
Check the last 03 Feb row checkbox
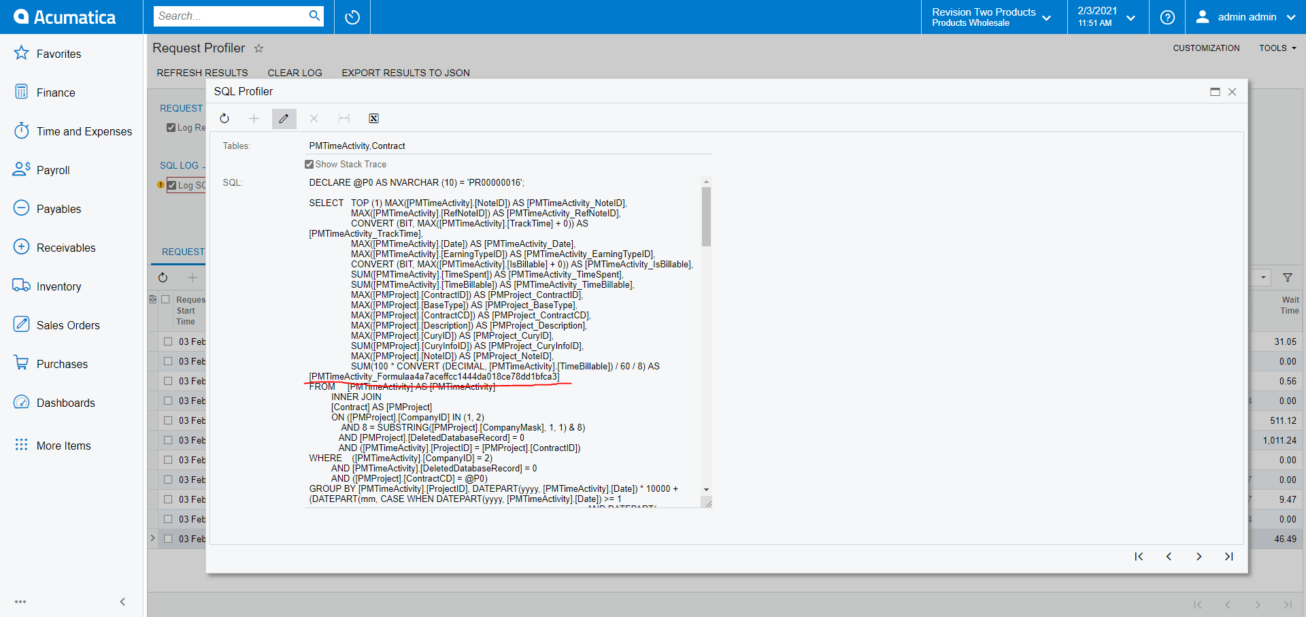click(x=168, y=539)
